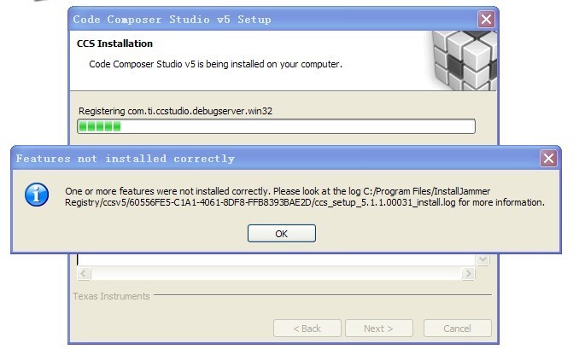Screen dimensions: 579x349
Task: Click the Texas Instruments label
Action: point(112,296)
